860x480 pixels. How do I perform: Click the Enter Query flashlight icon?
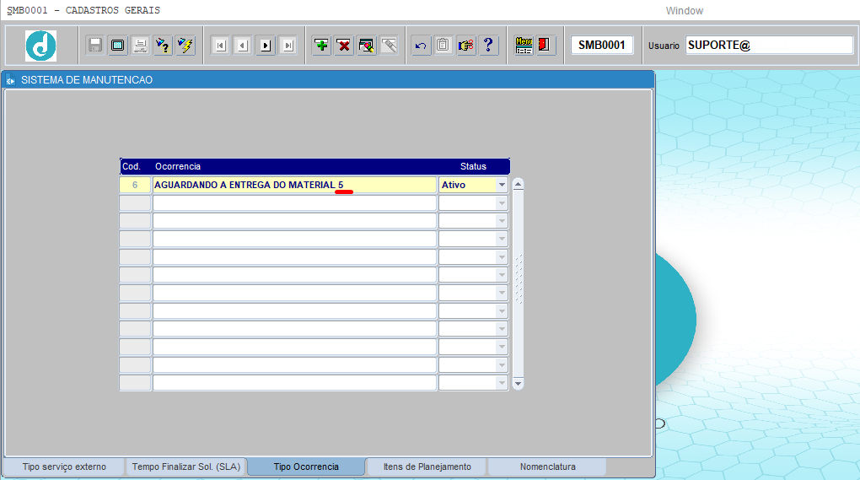tap(163, 45)
